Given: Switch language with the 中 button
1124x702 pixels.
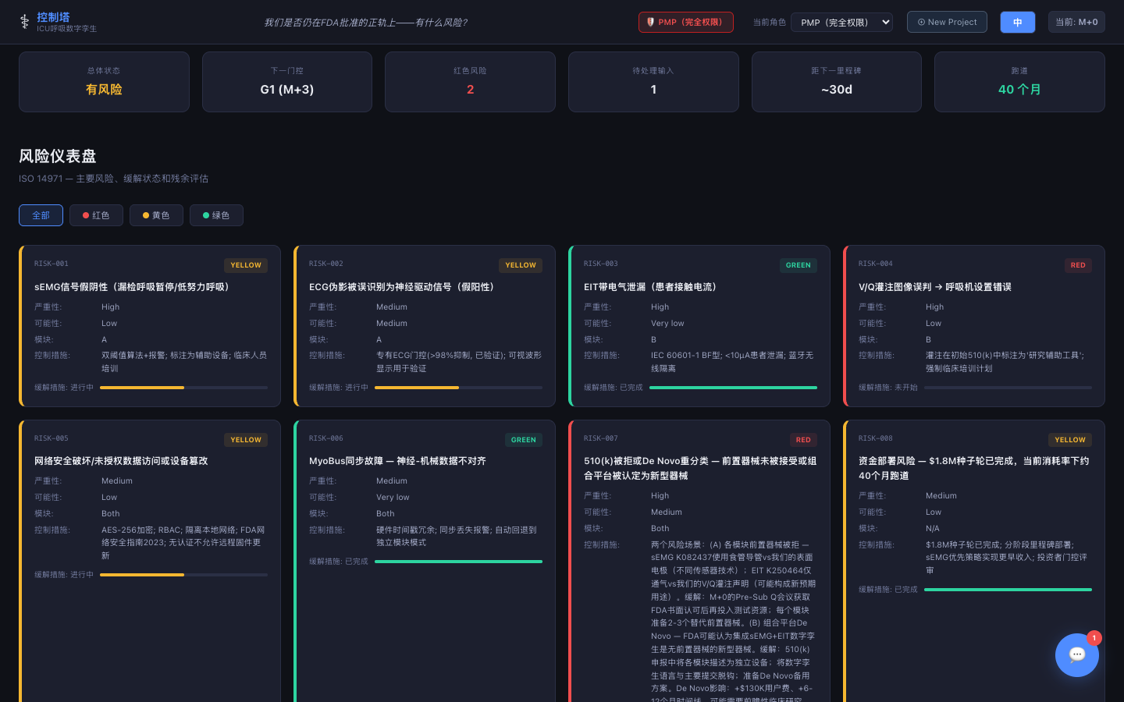Looking at the screenshot, I should coord(1018,22).
